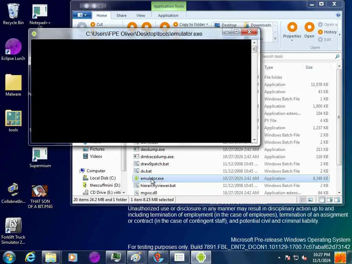352x264 pixels.
Task: Select draw9patch.bat in the file list
Action: point(231,164)
